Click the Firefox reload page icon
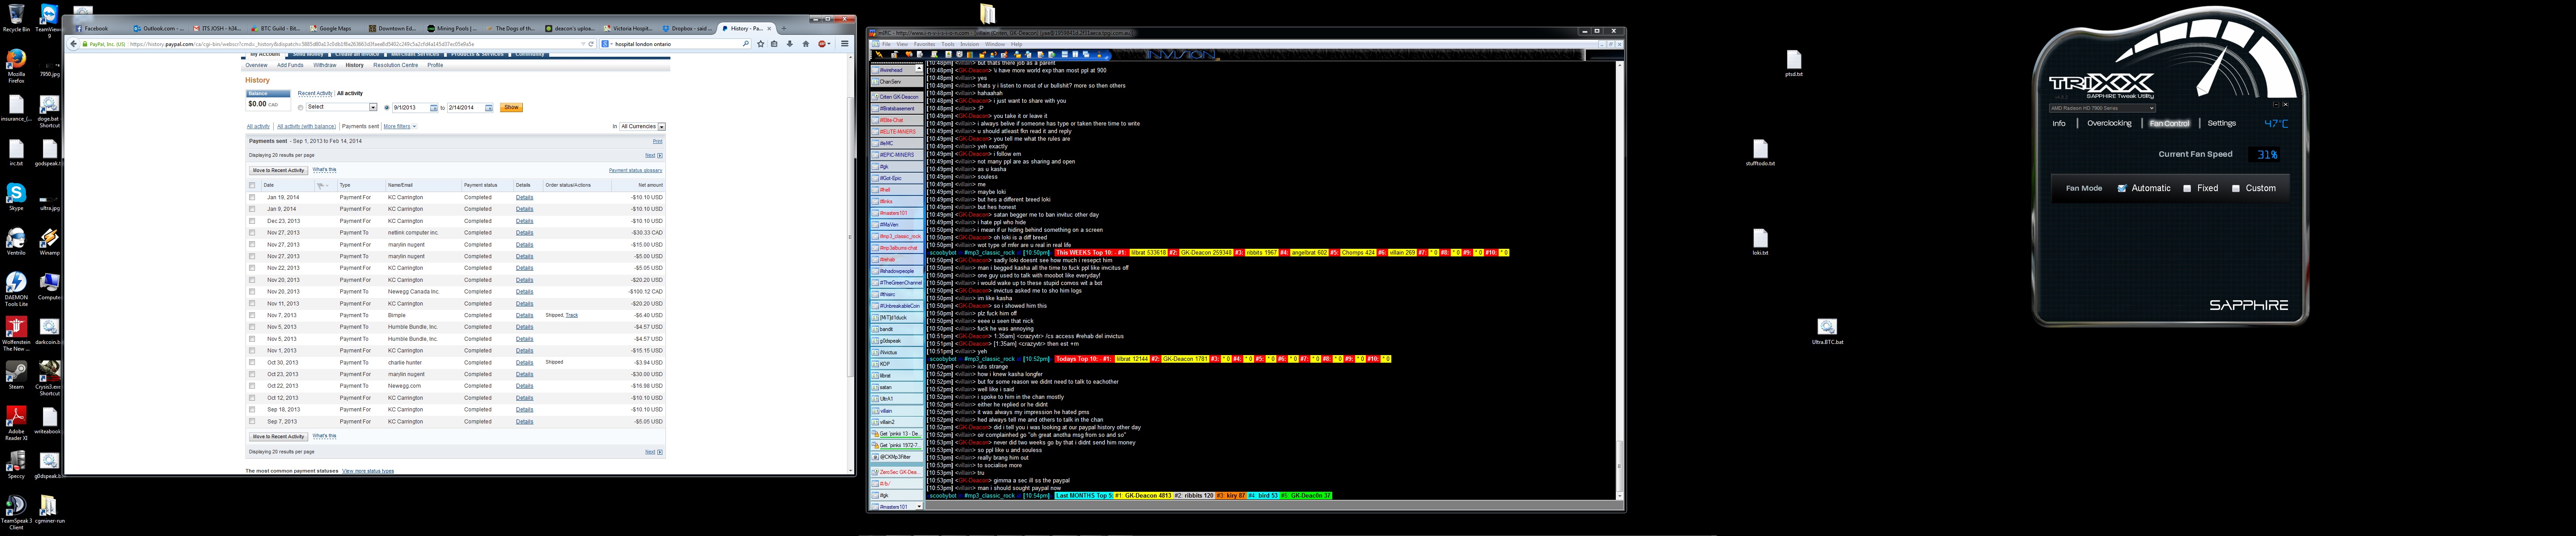Image resolution: width=2576 pixels, height=536 pixels. coord(591,44)
